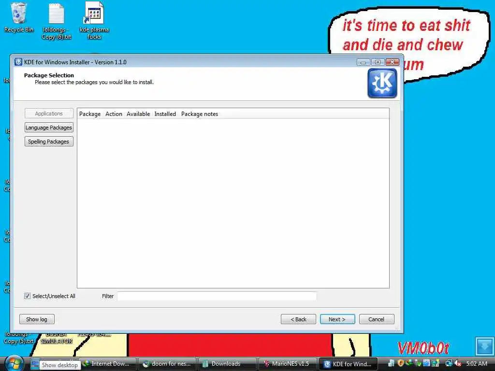Click the 5:02 AM system clock
The image size is (495, 371).
tap(476, 363)
